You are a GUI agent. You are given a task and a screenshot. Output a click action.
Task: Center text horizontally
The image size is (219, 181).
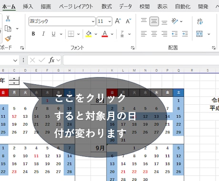click(154, 34)
